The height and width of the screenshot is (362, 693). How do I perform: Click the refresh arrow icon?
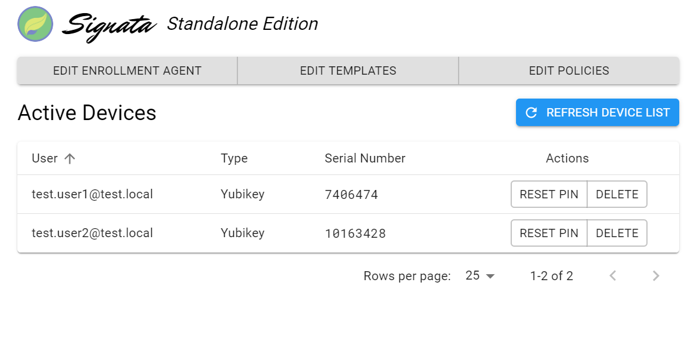(531, 112)
